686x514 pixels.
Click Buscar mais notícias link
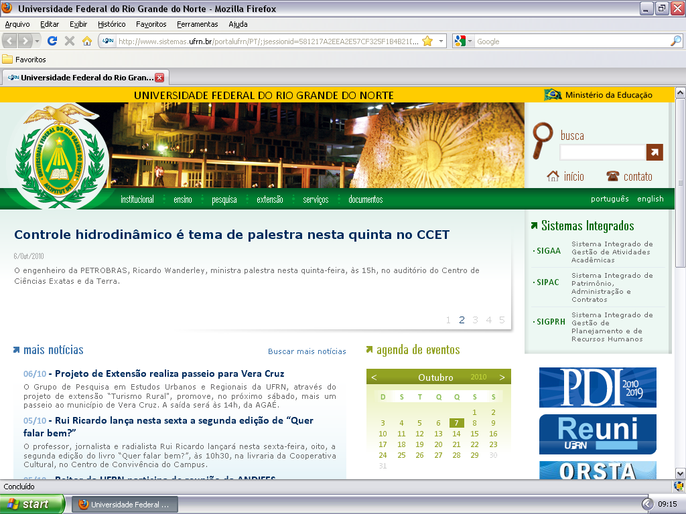[x=307, y=351]
